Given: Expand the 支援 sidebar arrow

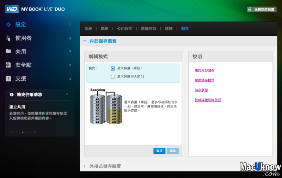Looking at the screenshot, I should point(70,79).
